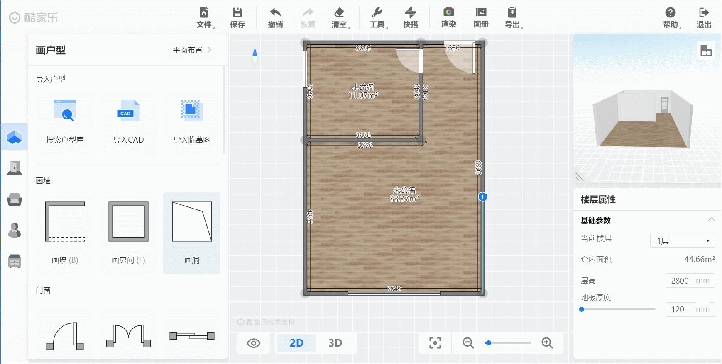This screenshot has width=722, height=364.
Task: Click the canvas zoom slider handle
Action: [x=489, y=343]
